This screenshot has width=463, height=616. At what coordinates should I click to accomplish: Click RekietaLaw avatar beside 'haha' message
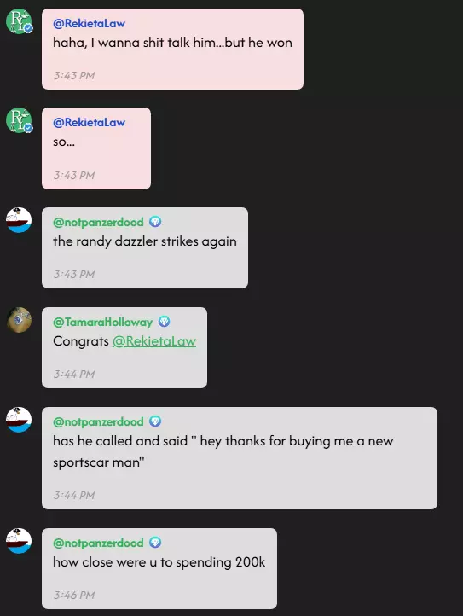click(x=19, y=21)
